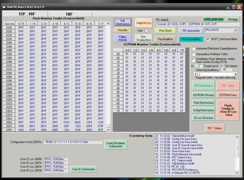The width and height of the screenshot is (244, 180).
Task: Toggle the 10x Speed checkbox
Action: (222, 66)
